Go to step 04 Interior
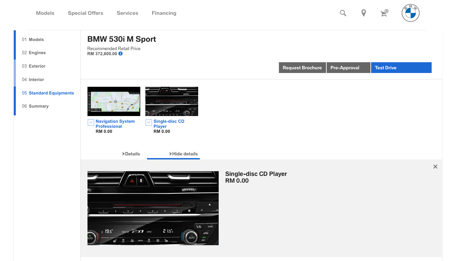Screen dimensions: 469x261 [33, 80]
